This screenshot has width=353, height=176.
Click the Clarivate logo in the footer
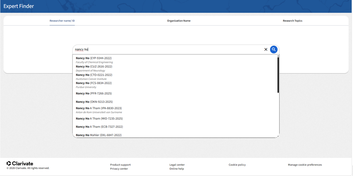click(x=20, y=163)
